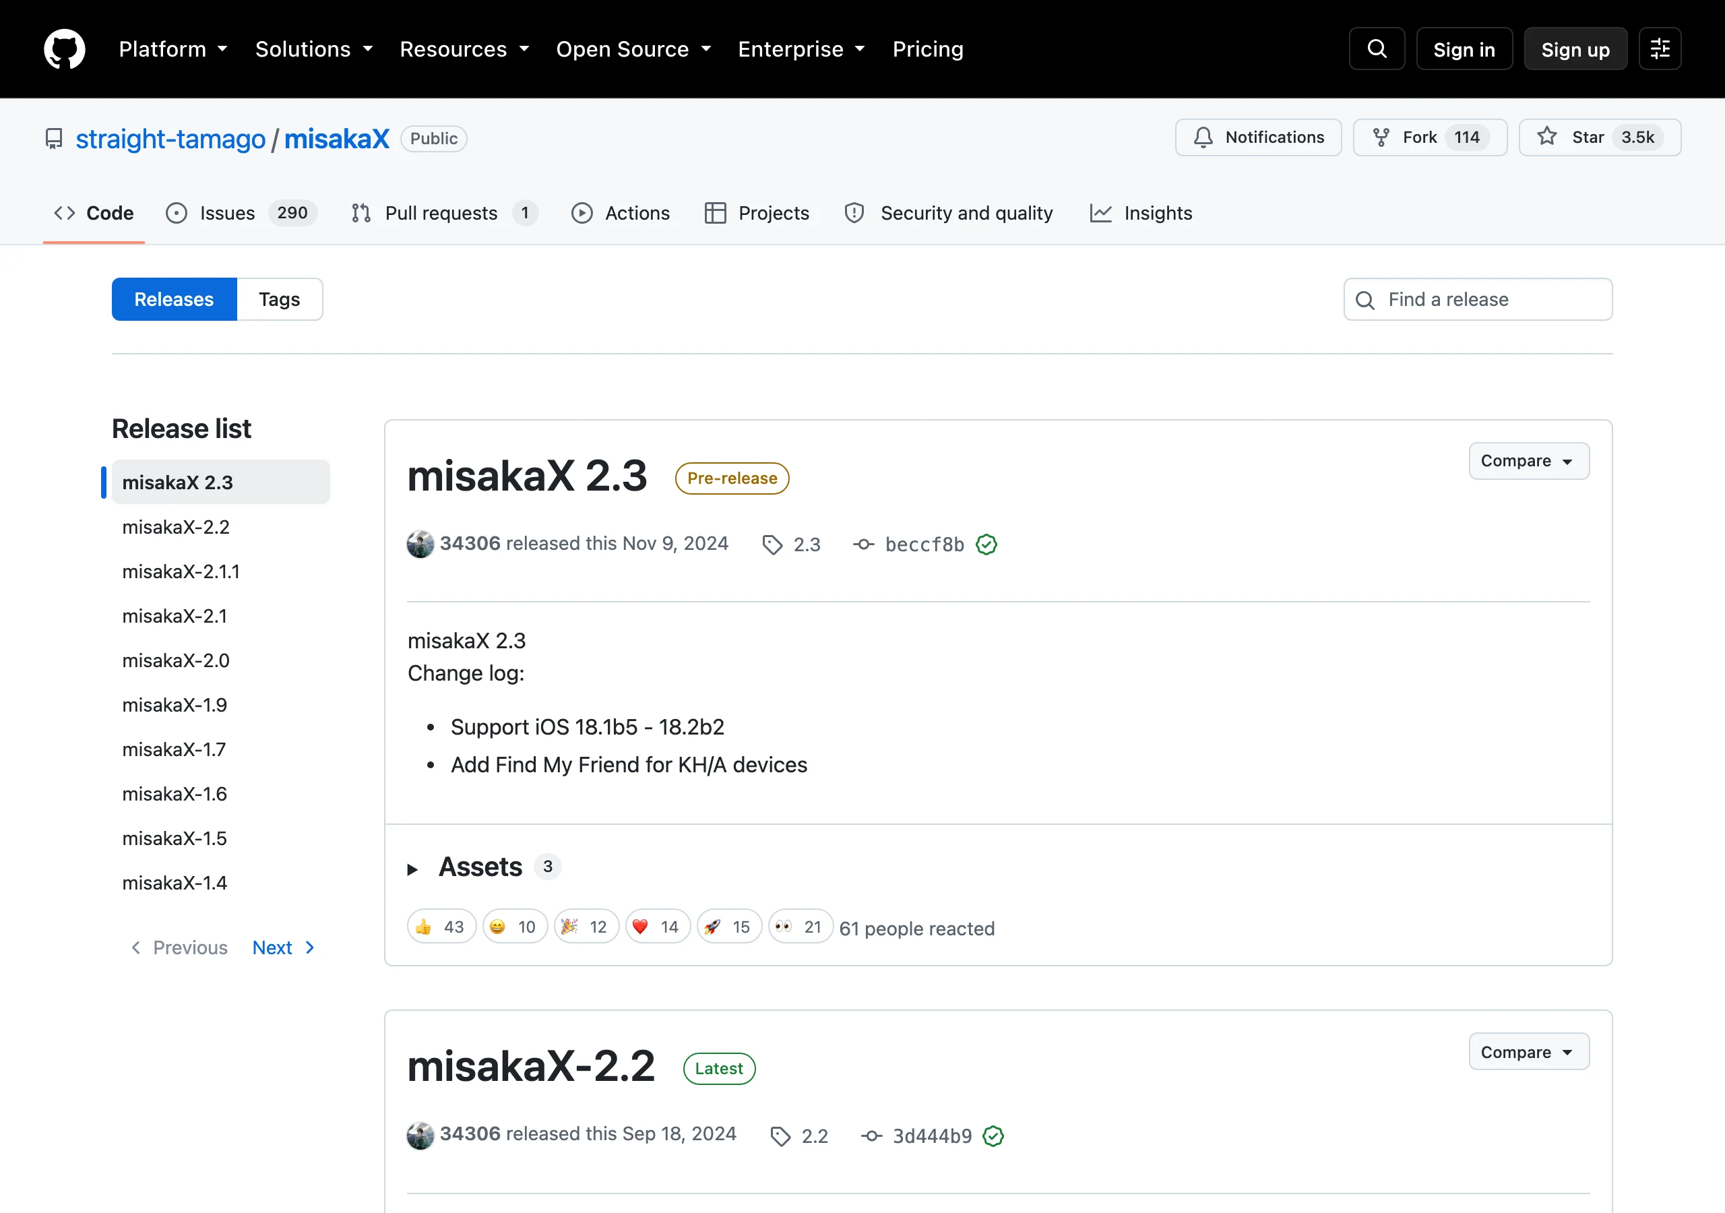Click the 3d444b9 commit hash

(x=932, y=1136)
